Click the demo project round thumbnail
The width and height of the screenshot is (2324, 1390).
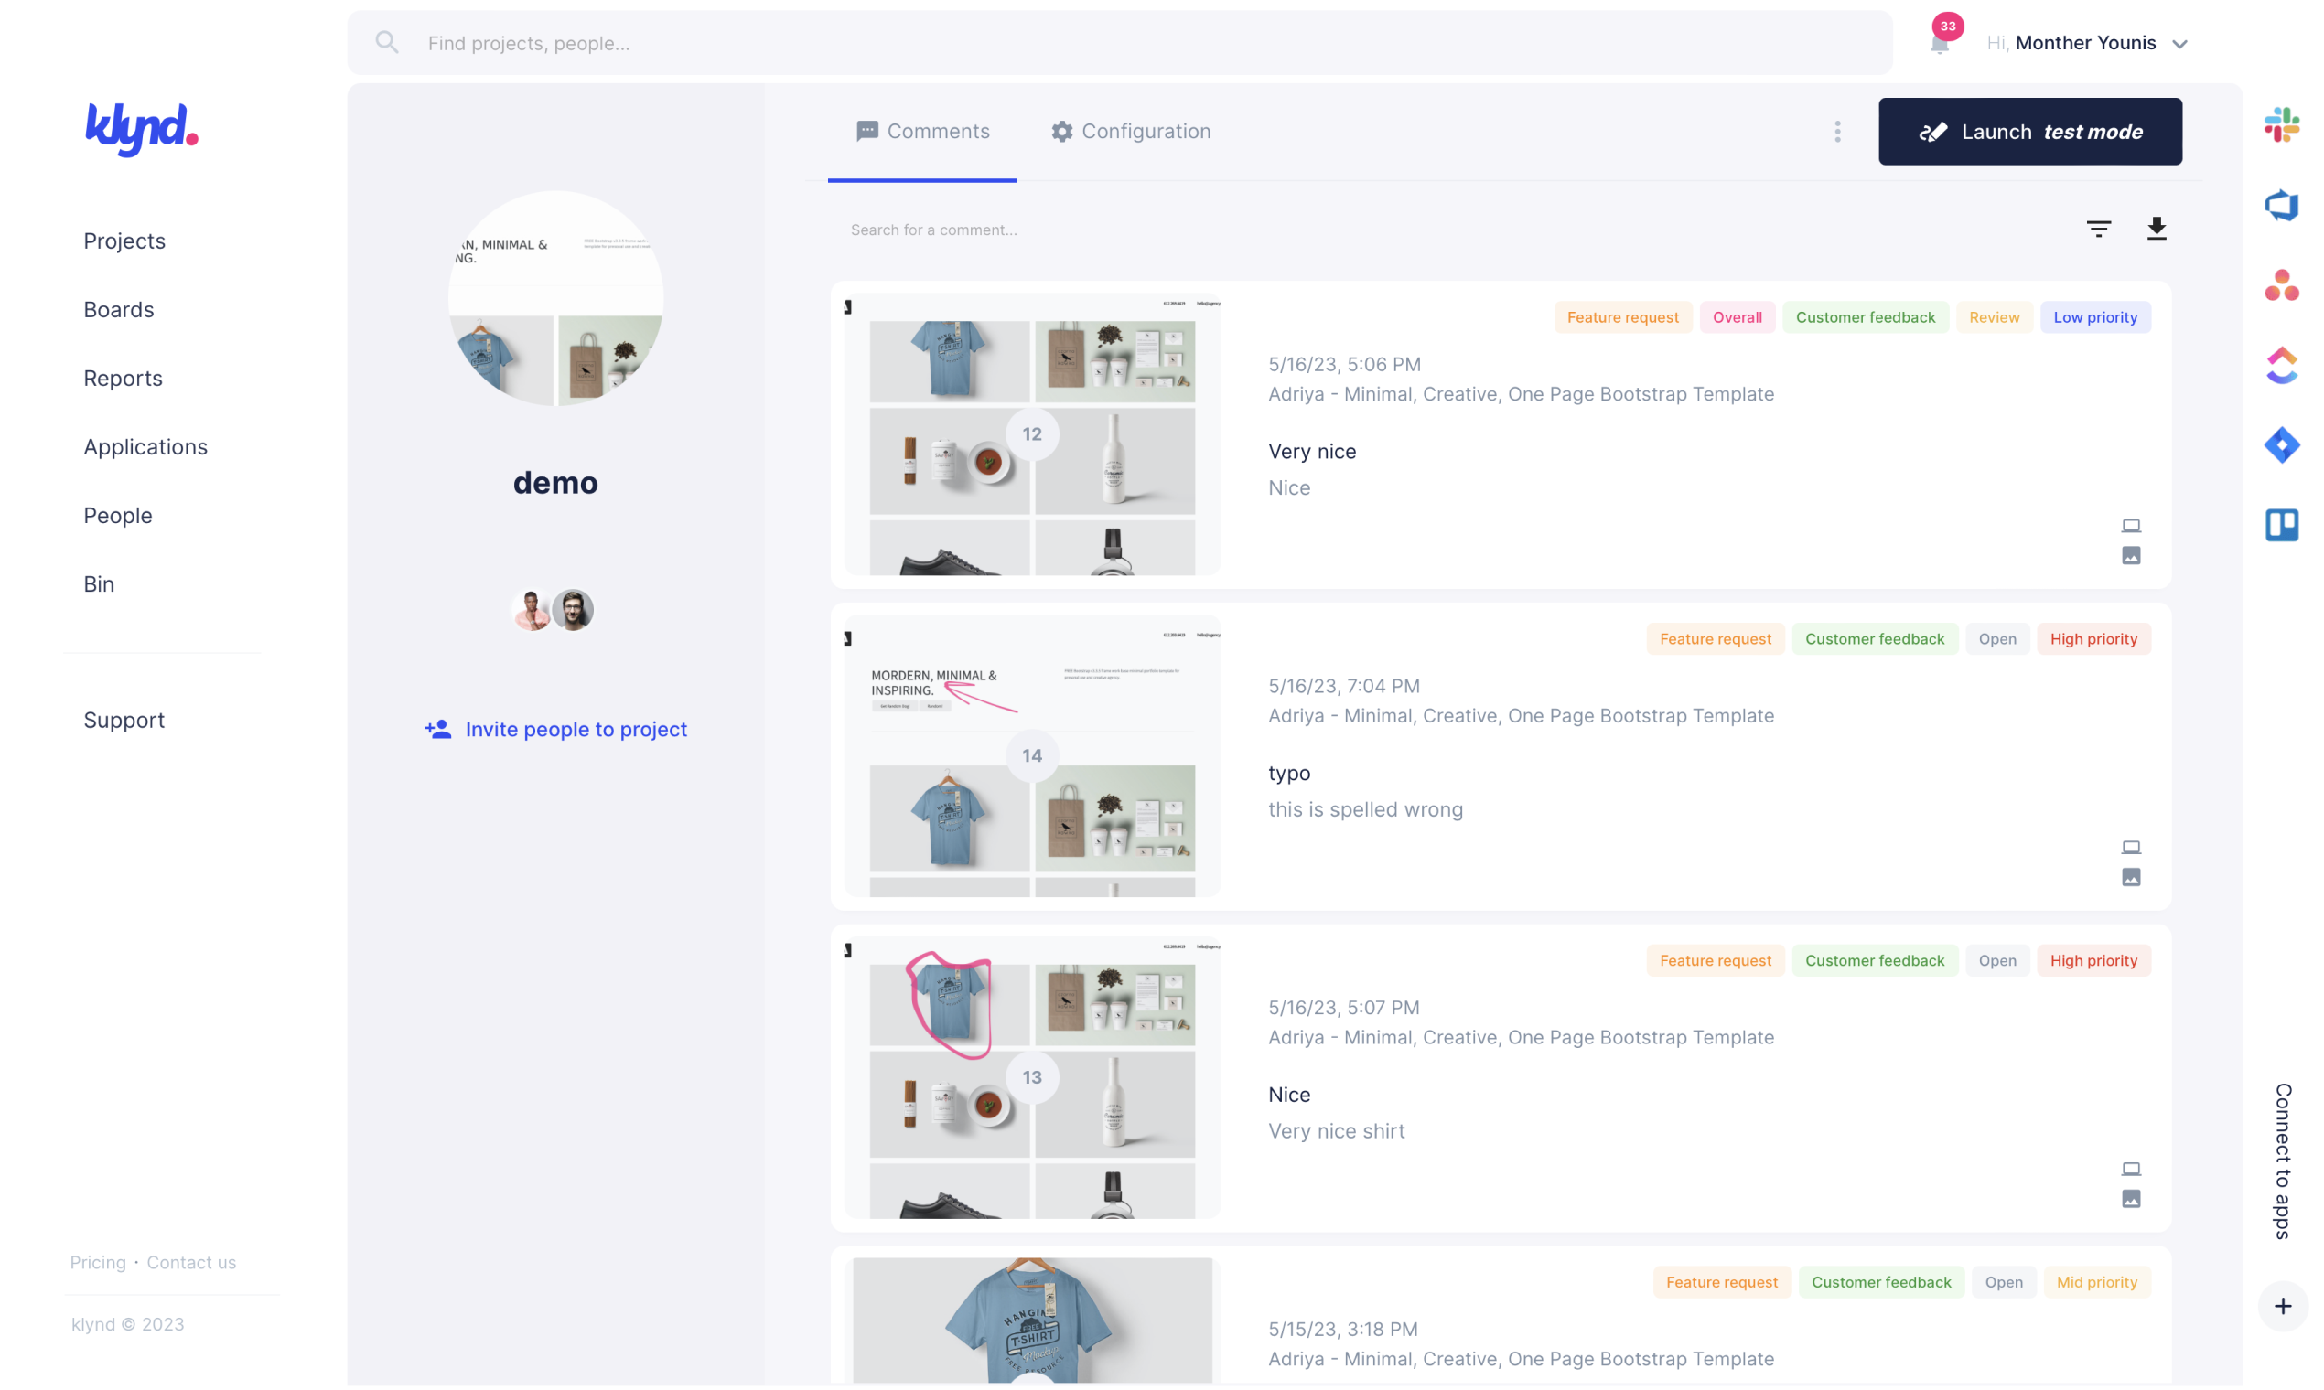(555, 298)
